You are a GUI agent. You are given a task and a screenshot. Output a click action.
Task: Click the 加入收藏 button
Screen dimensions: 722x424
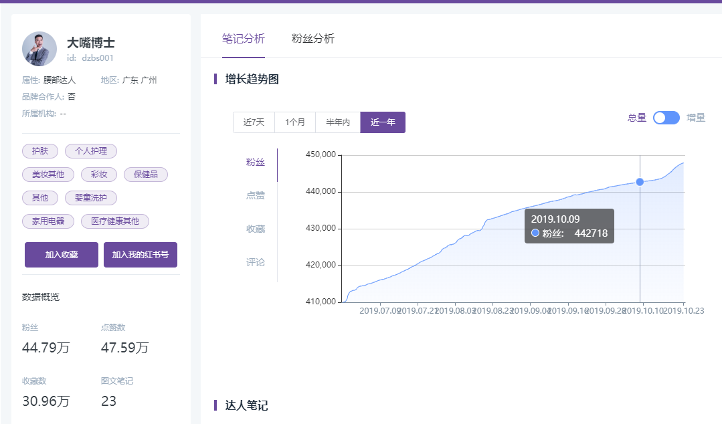62,255
